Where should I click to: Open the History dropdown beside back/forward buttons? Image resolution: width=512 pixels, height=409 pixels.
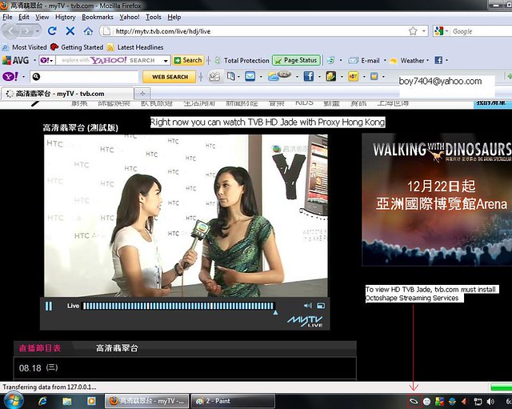(38, 31)
